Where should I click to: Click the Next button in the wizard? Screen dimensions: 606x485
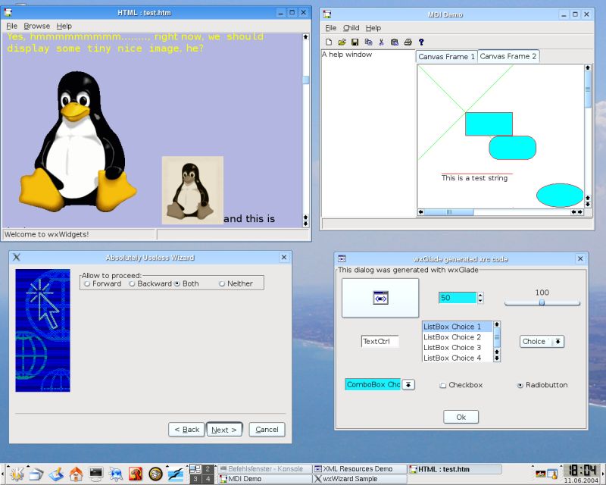pyautogui.click(x=224, y=429)
